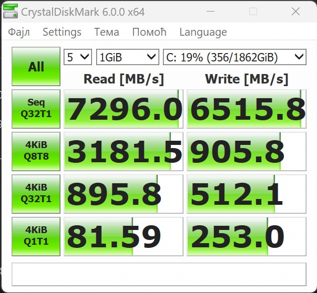
Task: Select the Seq read result 7296.0
Action: pyautogui.click(x=124, y=109)
